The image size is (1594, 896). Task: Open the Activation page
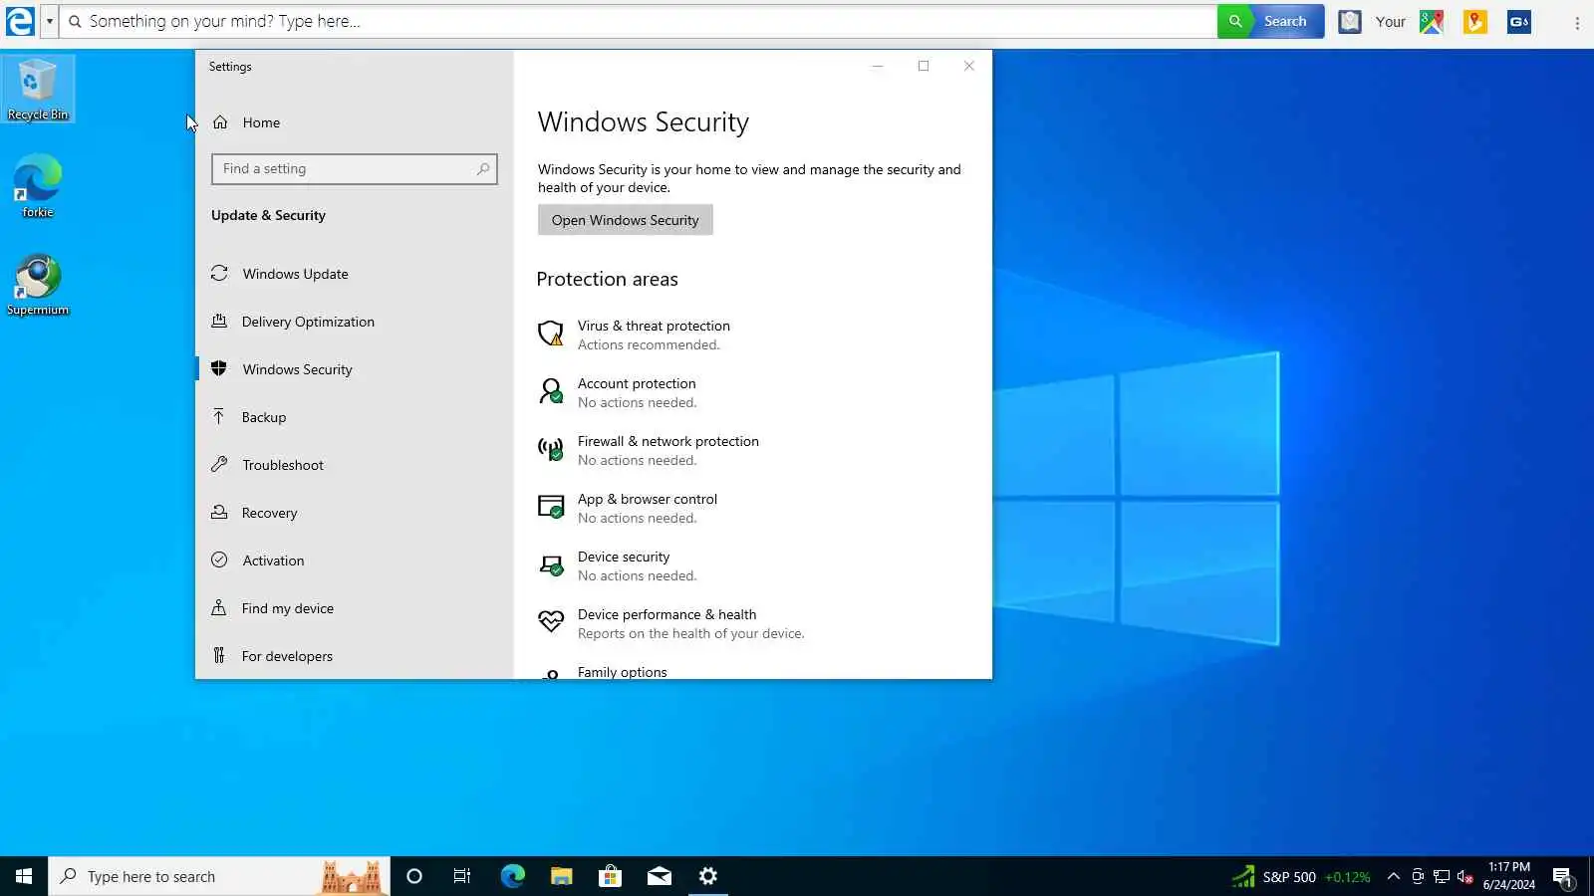pyautogui.click(x=354, y=560)
